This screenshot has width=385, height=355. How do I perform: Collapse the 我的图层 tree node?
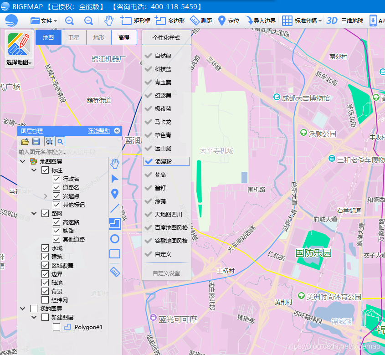tap(23, 309)
